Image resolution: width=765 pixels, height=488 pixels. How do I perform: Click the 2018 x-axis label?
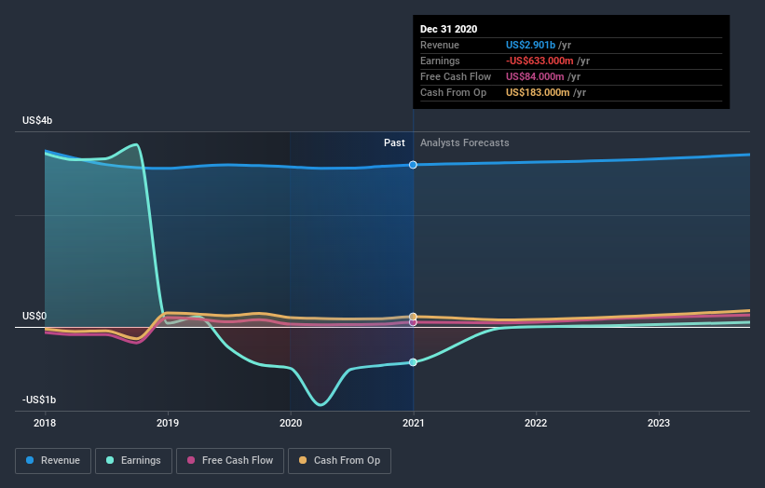pyautogui.click(x=45, y=423)
